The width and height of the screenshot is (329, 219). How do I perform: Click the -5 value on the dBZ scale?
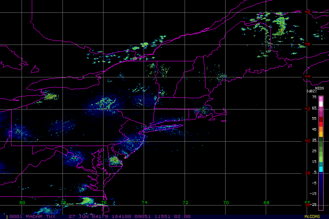point(314,183)
